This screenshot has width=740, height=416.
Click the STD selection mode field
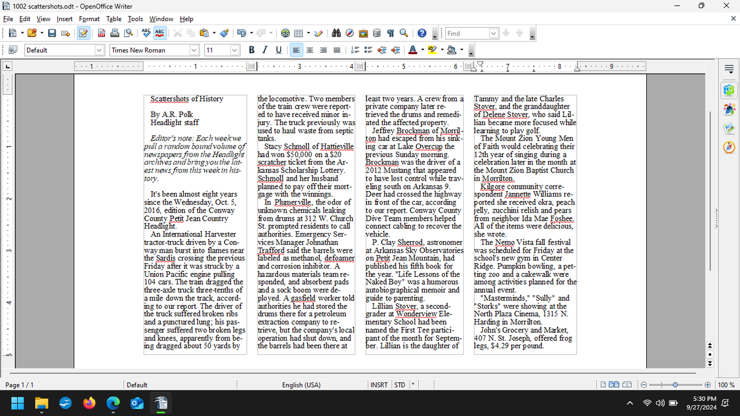[400, 385]
